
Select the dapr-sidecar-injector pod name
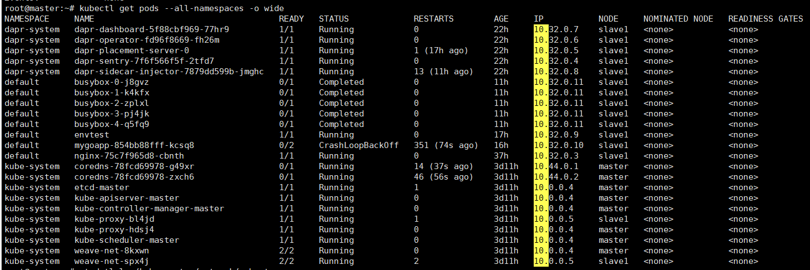[x=169, y=72]
